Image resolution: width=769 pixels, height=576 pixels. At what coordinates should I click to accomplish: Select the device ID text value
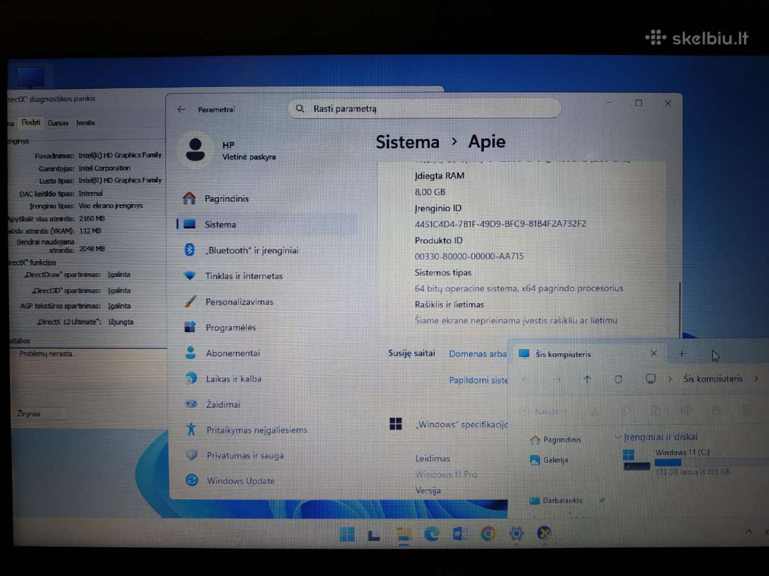coord(500,224)
